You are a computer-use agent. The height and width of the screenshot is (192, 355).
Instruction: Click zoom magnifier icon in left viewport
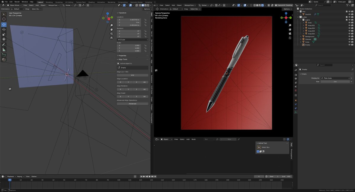pos(112,25)
